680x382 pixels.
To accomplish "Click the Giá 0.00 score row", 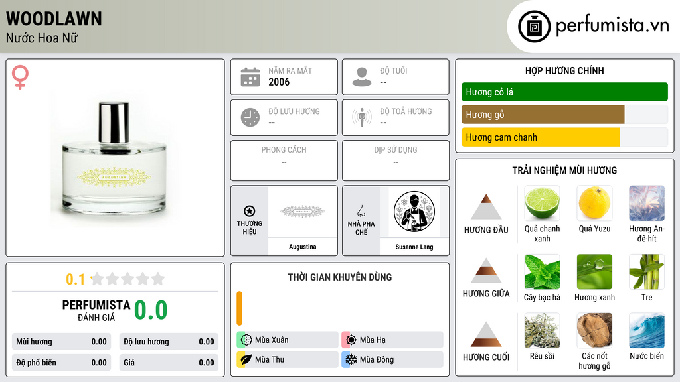I will point(169,363).
